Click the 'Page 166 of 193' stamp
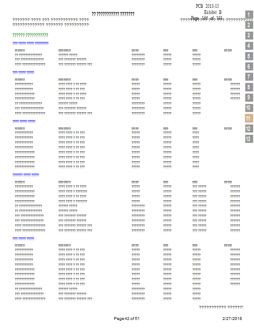 tap(207, 18)
